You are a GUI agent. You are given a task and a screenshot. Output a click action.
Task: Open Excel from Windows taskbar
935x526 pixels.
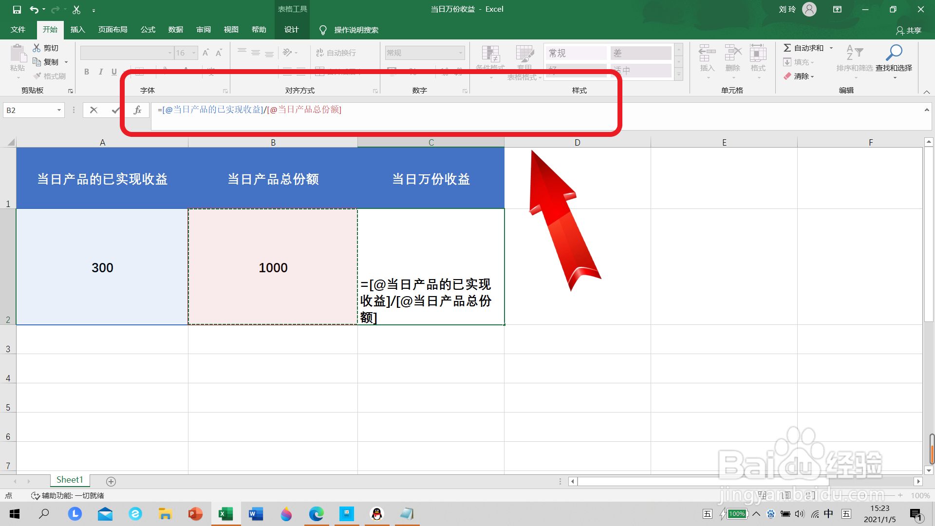(226, 514)
